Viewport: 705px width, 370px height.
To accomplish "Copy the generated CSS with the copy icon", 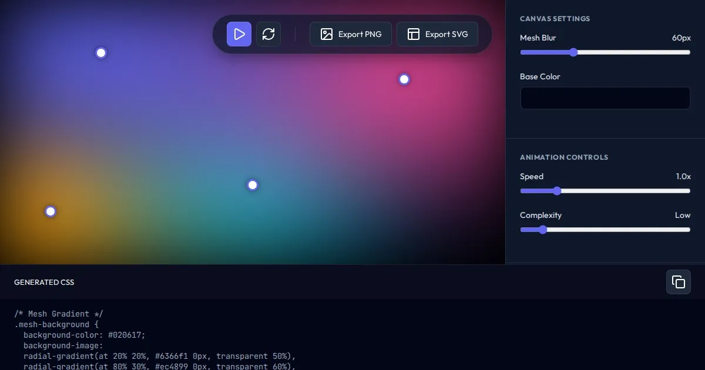I will [x=678, y=282].
